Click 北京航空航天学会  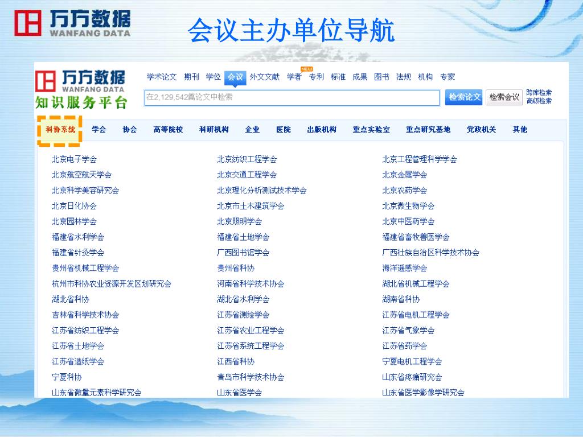82,175
